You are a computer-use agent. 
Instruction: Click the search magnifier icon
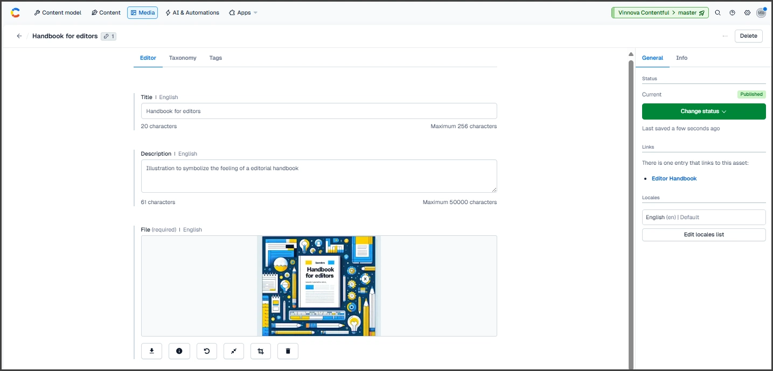pos(718,12)
